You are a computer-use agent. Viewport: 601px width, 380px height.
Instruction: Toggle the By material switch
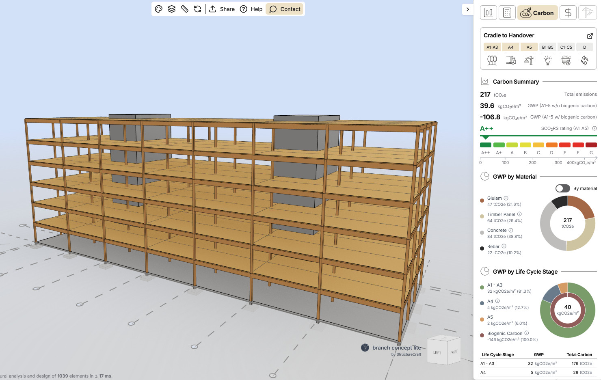click(x=563, y=188)
